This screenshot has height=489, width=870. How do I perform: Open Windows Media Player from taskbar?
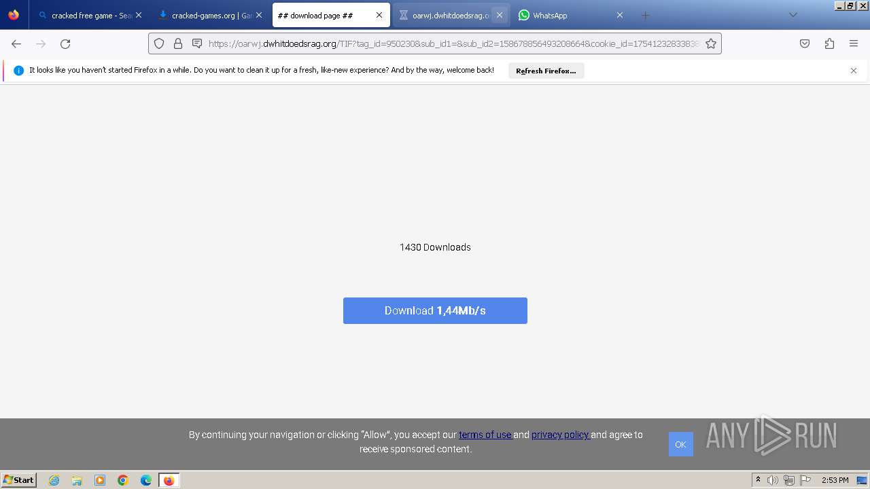click(x=100, y=480)
